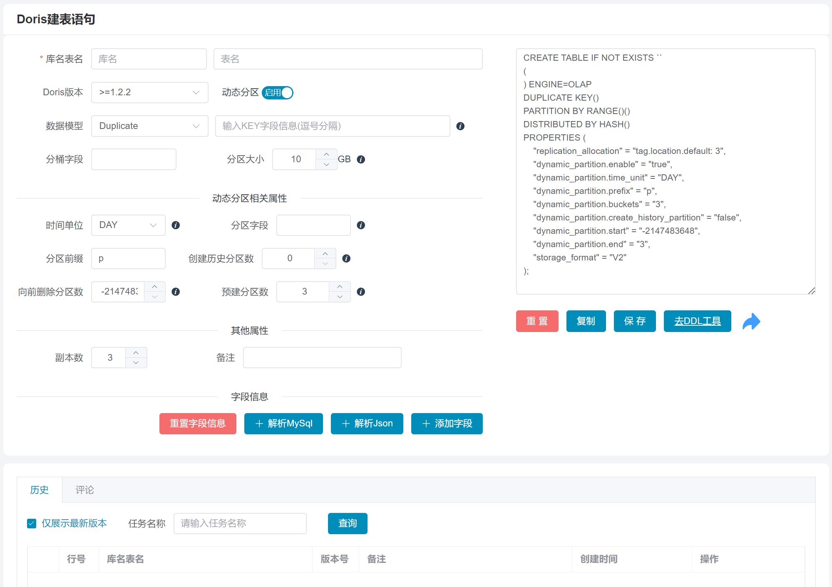Focus the KEY字段信息 input field
832x587 pixels.
coord(333,126)
